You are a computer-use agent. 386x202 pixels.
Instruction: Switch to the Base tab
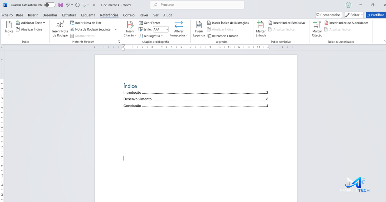[x=20, y=15]
